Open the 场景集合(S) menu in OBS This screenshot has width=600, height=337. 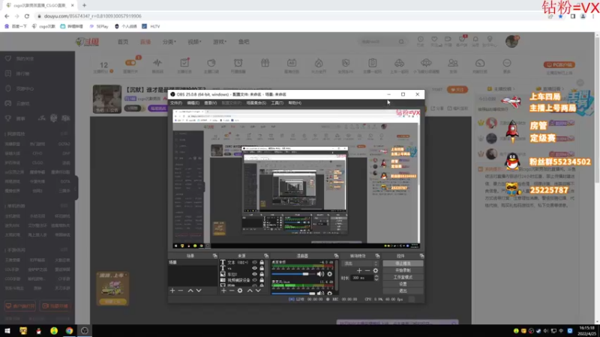click(256, 103)
